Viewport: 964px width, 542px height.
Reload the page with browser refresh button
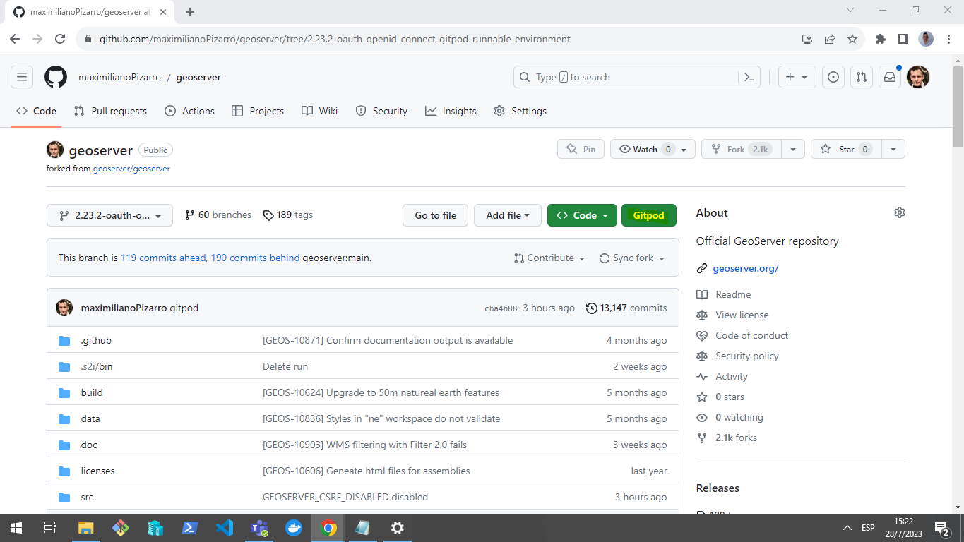click(x=60, y=39)
